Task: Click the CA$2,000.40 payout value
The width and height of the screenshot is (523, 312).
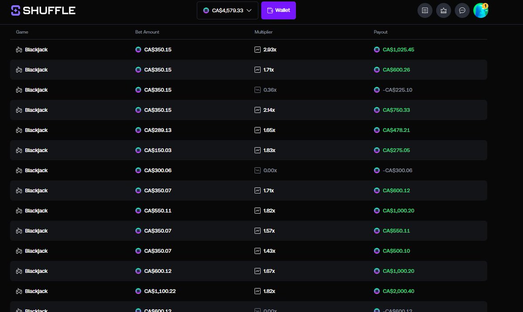Action: click(x=398, y=291)
